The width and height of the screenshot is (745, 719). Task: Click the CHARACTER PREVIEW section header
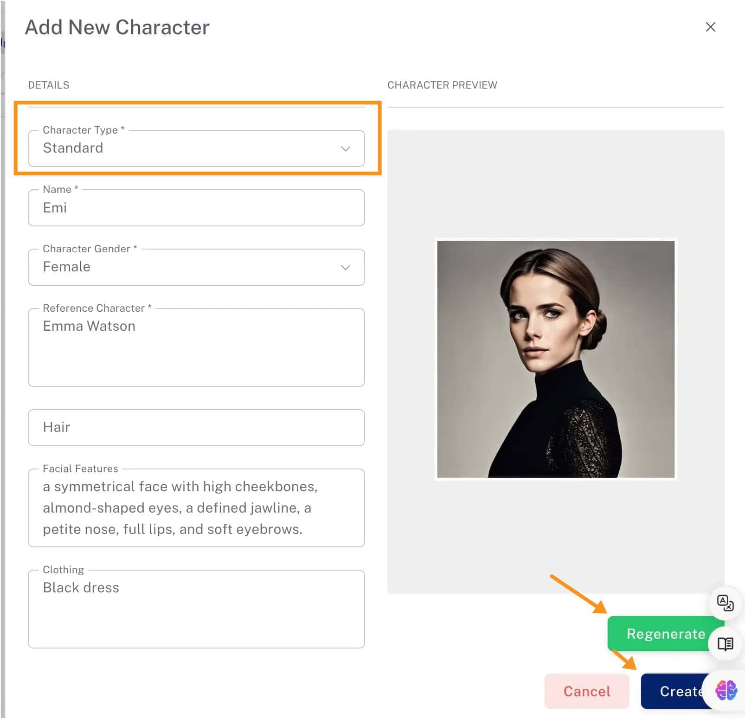click(442, 85)
